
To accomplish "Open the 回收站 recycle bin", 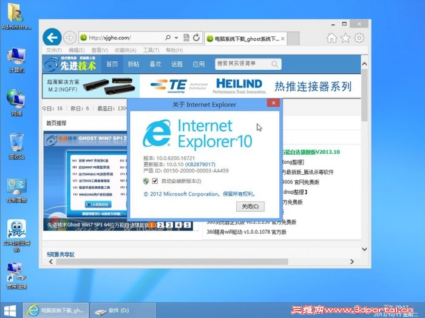I will click(16, 146).
